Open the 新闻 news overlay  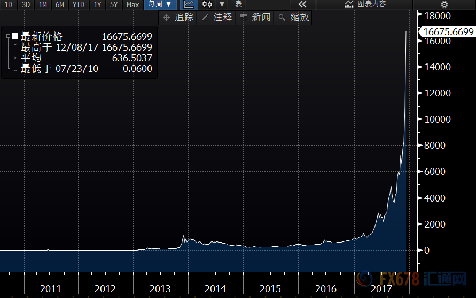click(255, 17)
